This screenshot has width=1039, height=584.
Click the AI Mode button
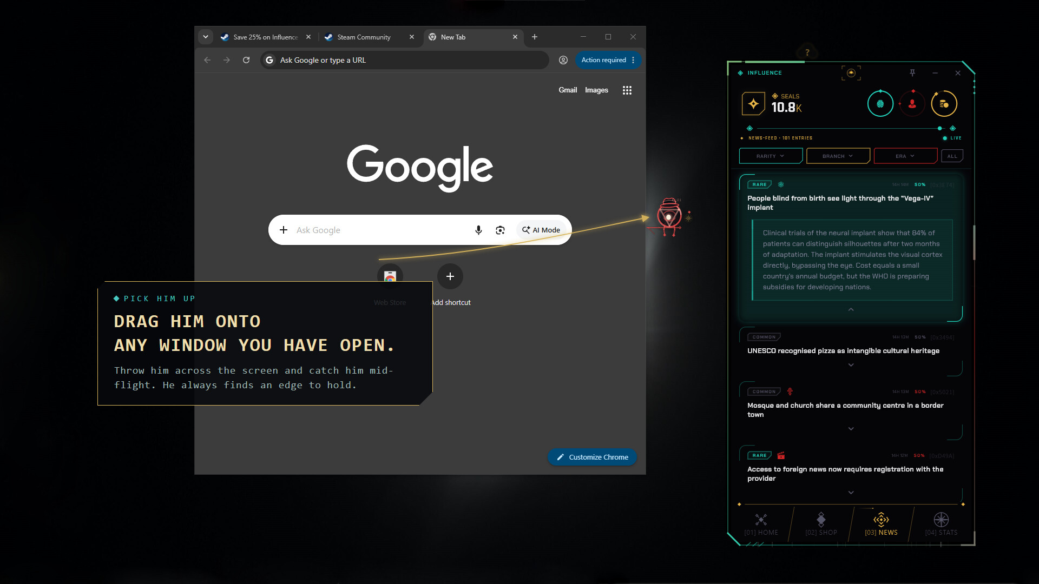pyautogui.click(x=541, y=230)
